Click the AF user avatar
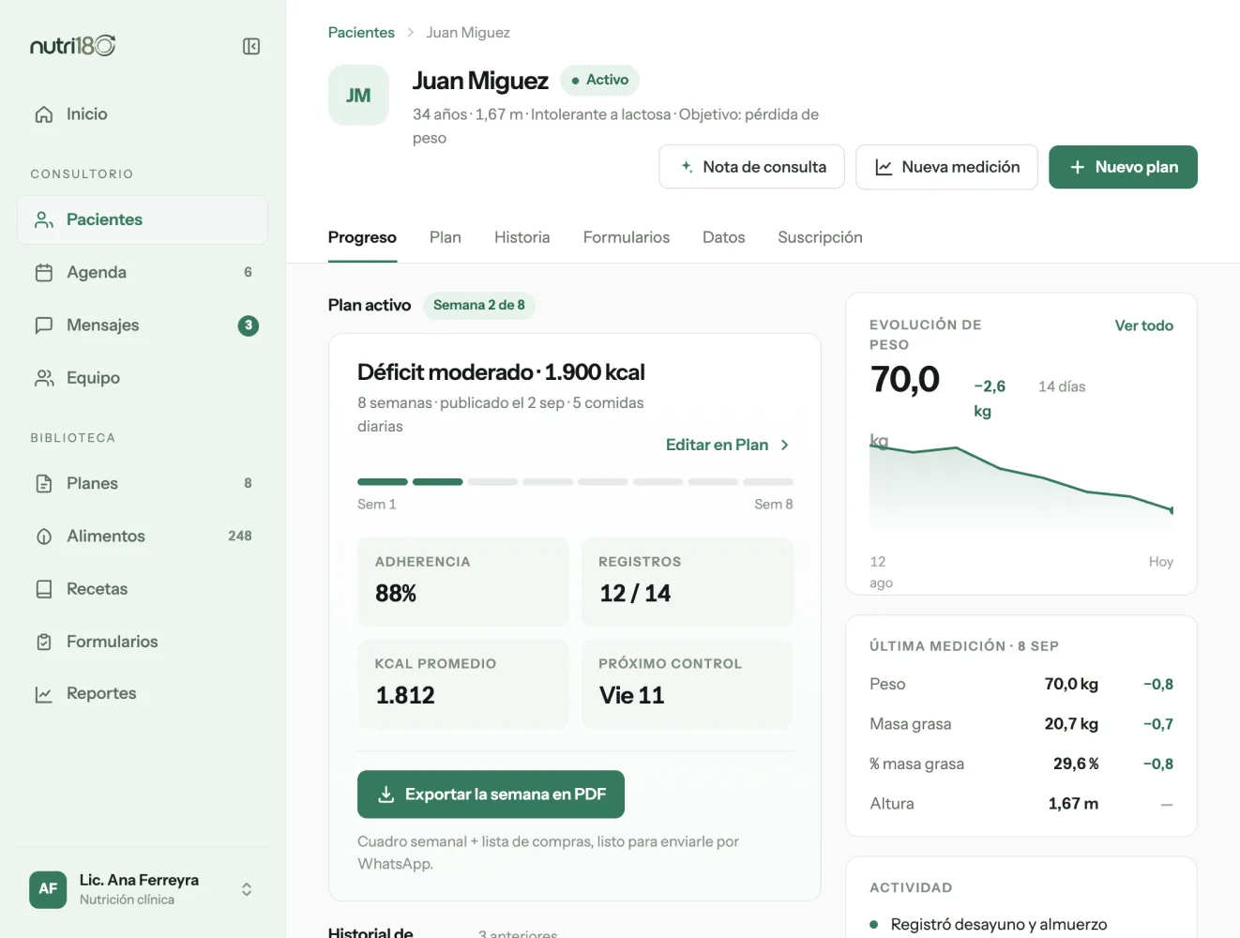This screenshot has width=1240, height=938. tap(48, 889)
